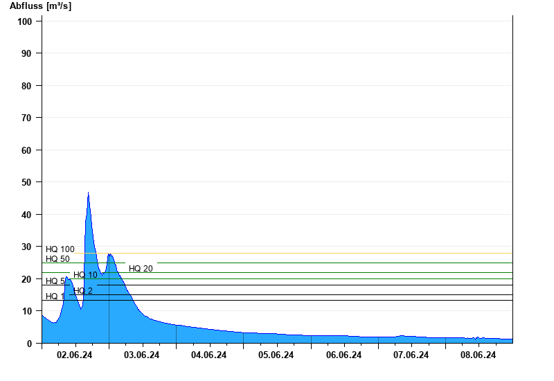The width and height of the screenshot is (554, 381).
Task: Click the HQ 20 threshold label
Action: [141, 269]
